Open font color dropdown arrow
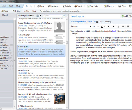The width and height of the screenshot is (132, 110). [104, 26]
